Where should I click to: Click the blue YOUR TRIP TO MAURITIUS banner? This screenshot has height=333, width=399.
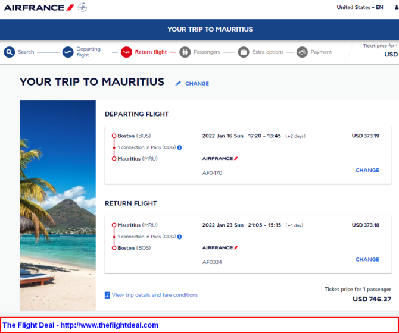199,30
